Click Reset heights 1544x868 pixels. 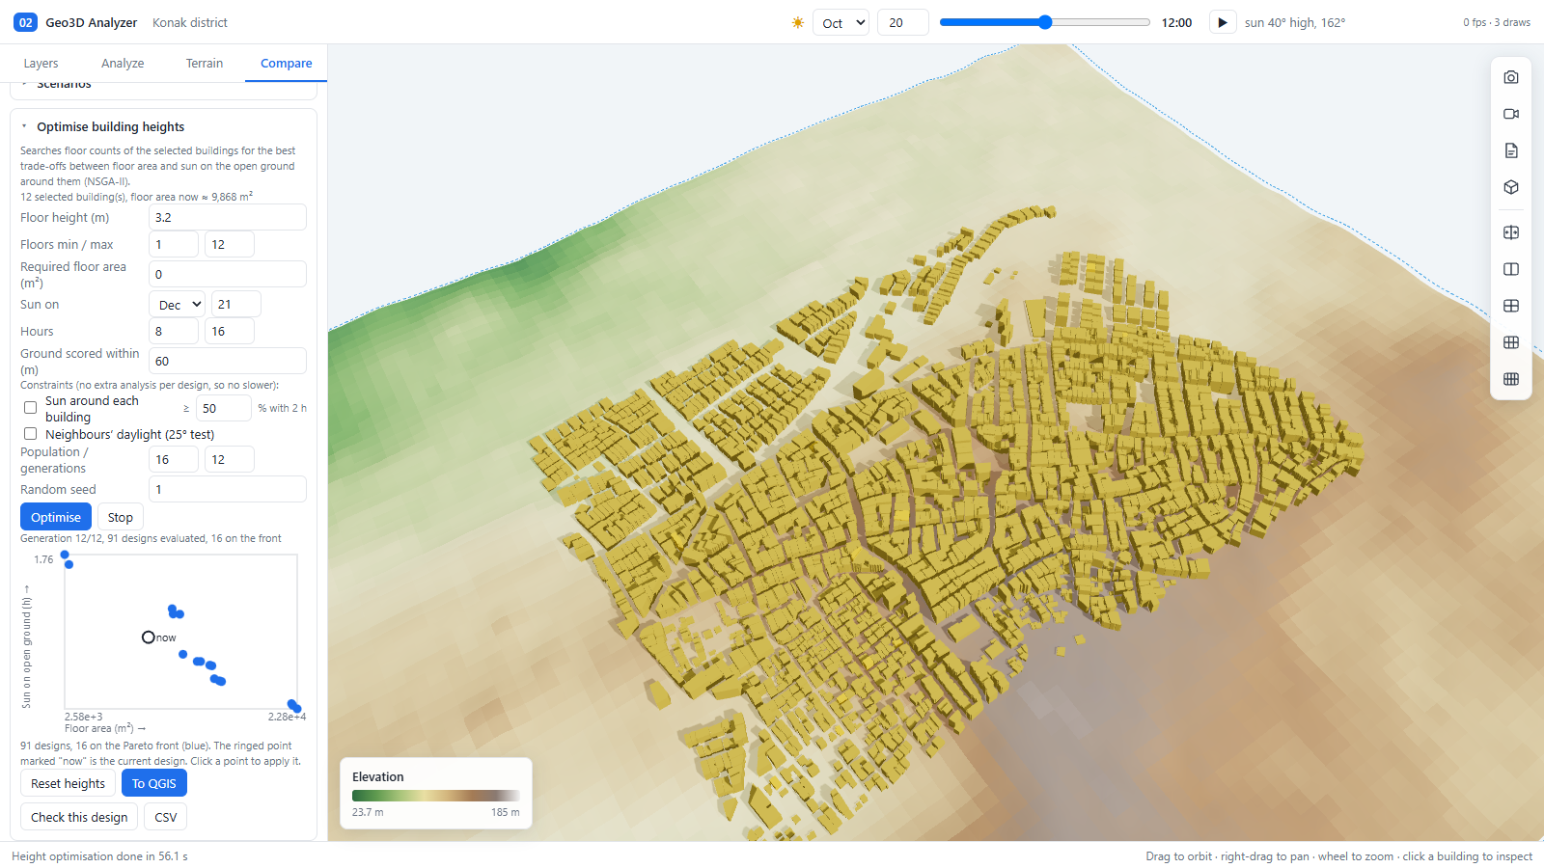pos(68,783)
